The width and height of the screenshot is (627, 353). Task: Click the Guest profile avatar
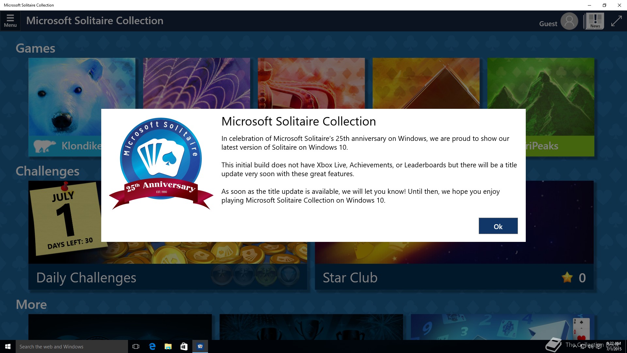tap(569, 21)
